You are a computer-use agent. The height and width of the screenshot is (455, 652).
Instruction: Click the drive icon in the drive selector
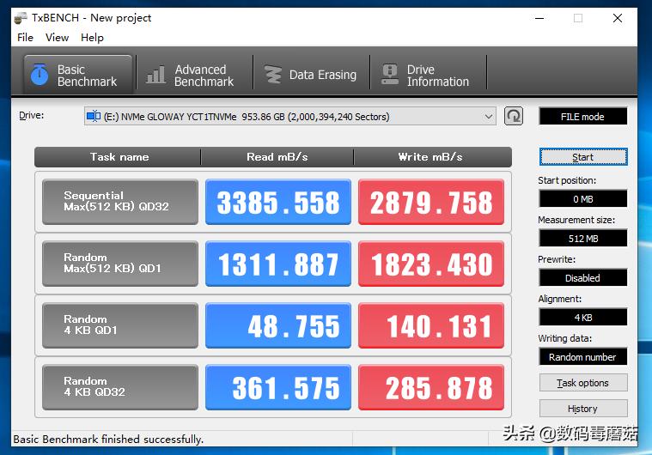93,117
